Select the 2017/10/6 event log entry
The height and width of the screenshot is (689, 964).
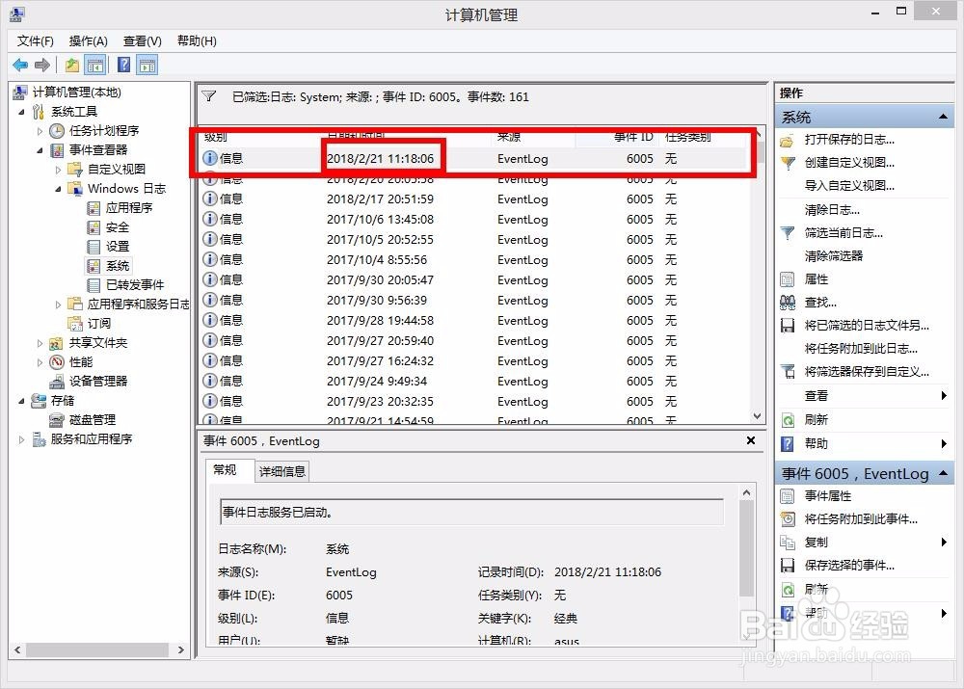(386, 219)
